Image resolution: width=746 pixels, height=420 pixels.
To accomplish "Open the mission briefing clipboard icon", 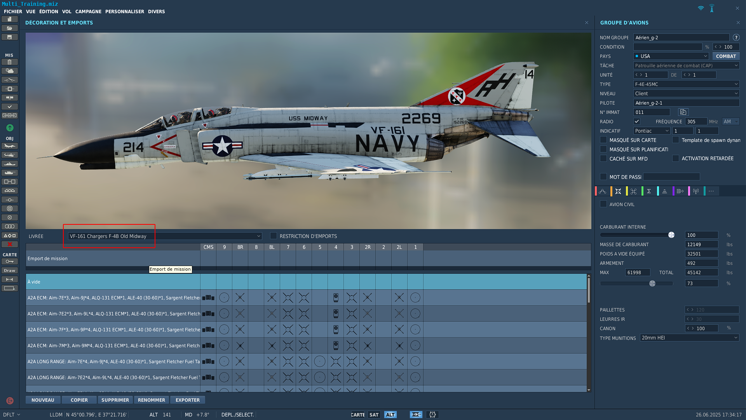I will (10, 62).
